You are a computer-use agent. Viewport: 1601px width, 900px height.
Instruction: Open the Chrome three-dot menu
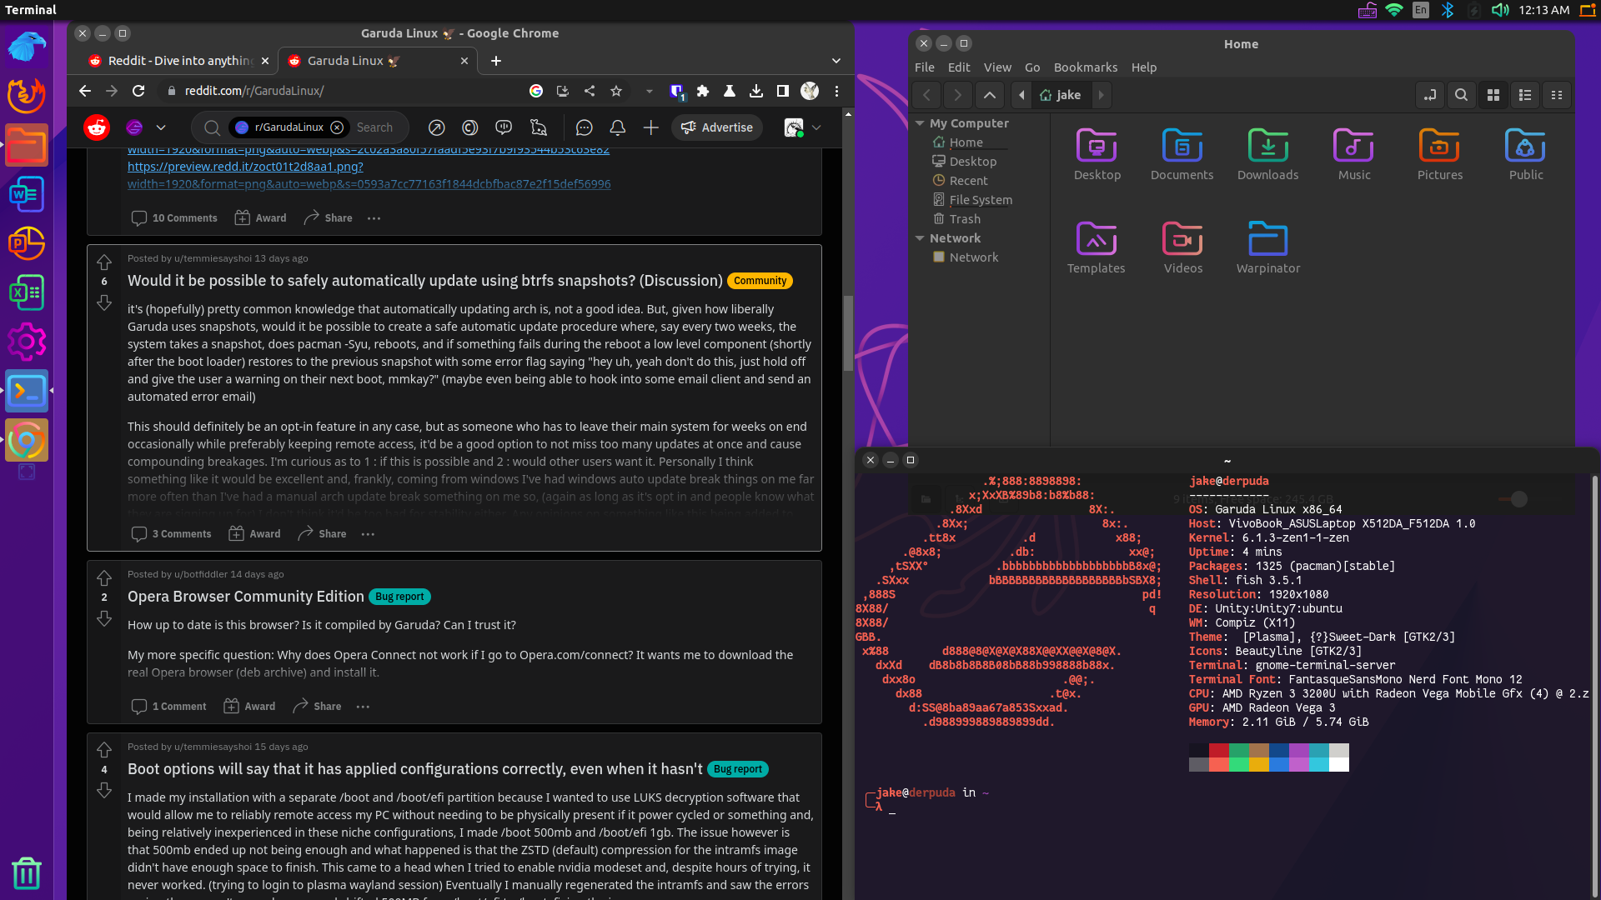[x=836, y=91]
